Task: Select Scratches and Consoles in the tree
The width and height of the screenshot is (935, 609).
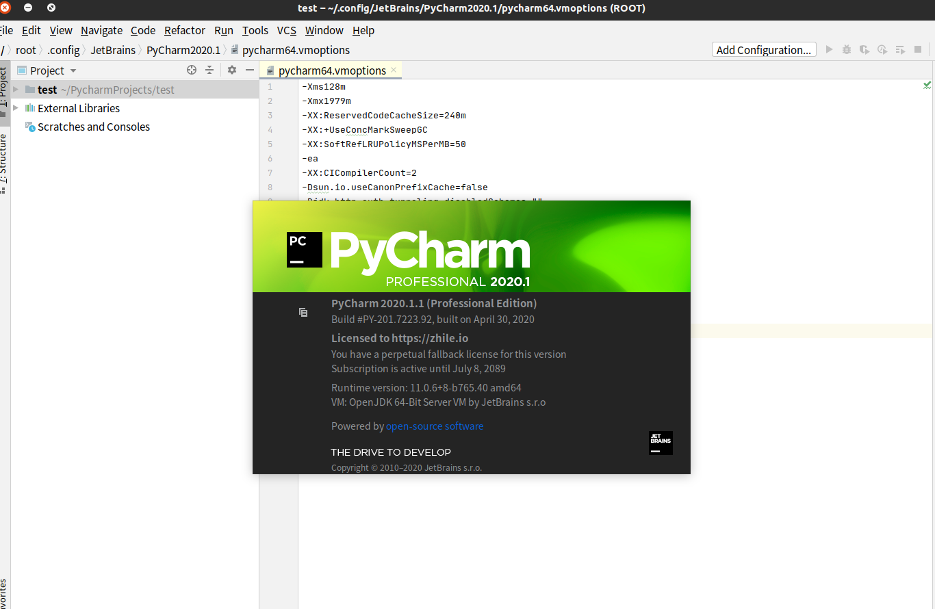Action: point(93,127)
